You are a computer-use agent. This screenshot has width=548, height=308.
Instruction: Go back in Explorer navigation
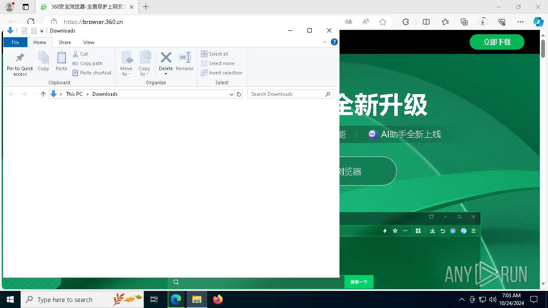click(12, 94)
